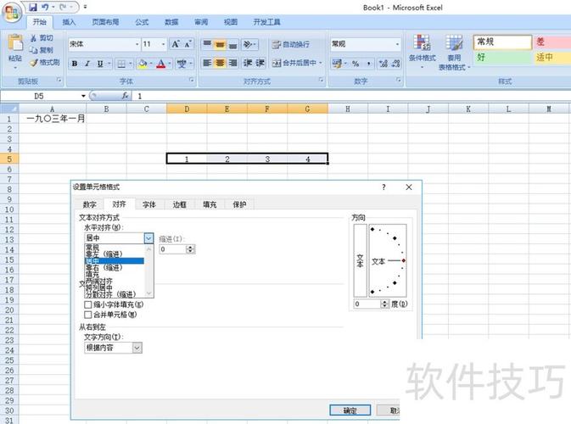Switch to the 插入 ribbon tab

click(69, 22)
